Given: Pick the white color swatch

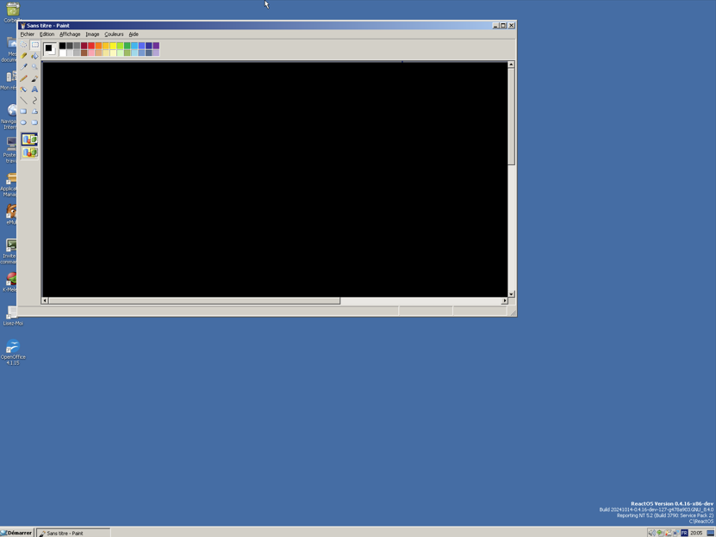Looking at the screenshot, I should click(x=63, y=52).
